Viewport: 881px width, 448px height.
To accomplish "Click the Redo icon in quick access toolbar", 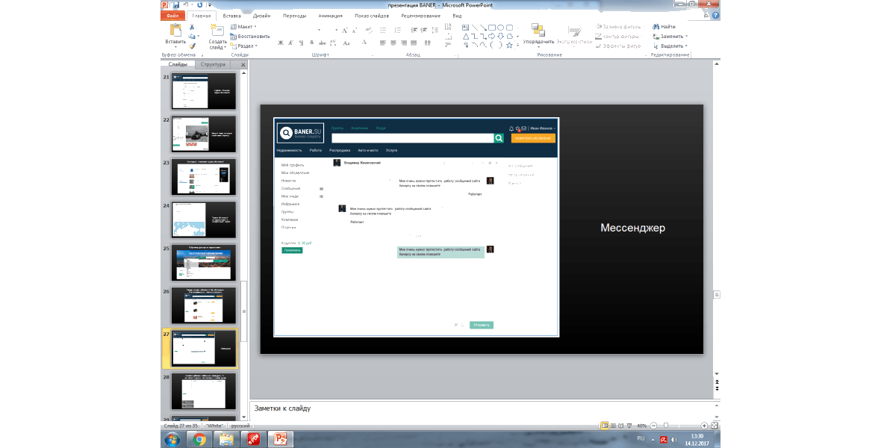I will click(200, 5).
